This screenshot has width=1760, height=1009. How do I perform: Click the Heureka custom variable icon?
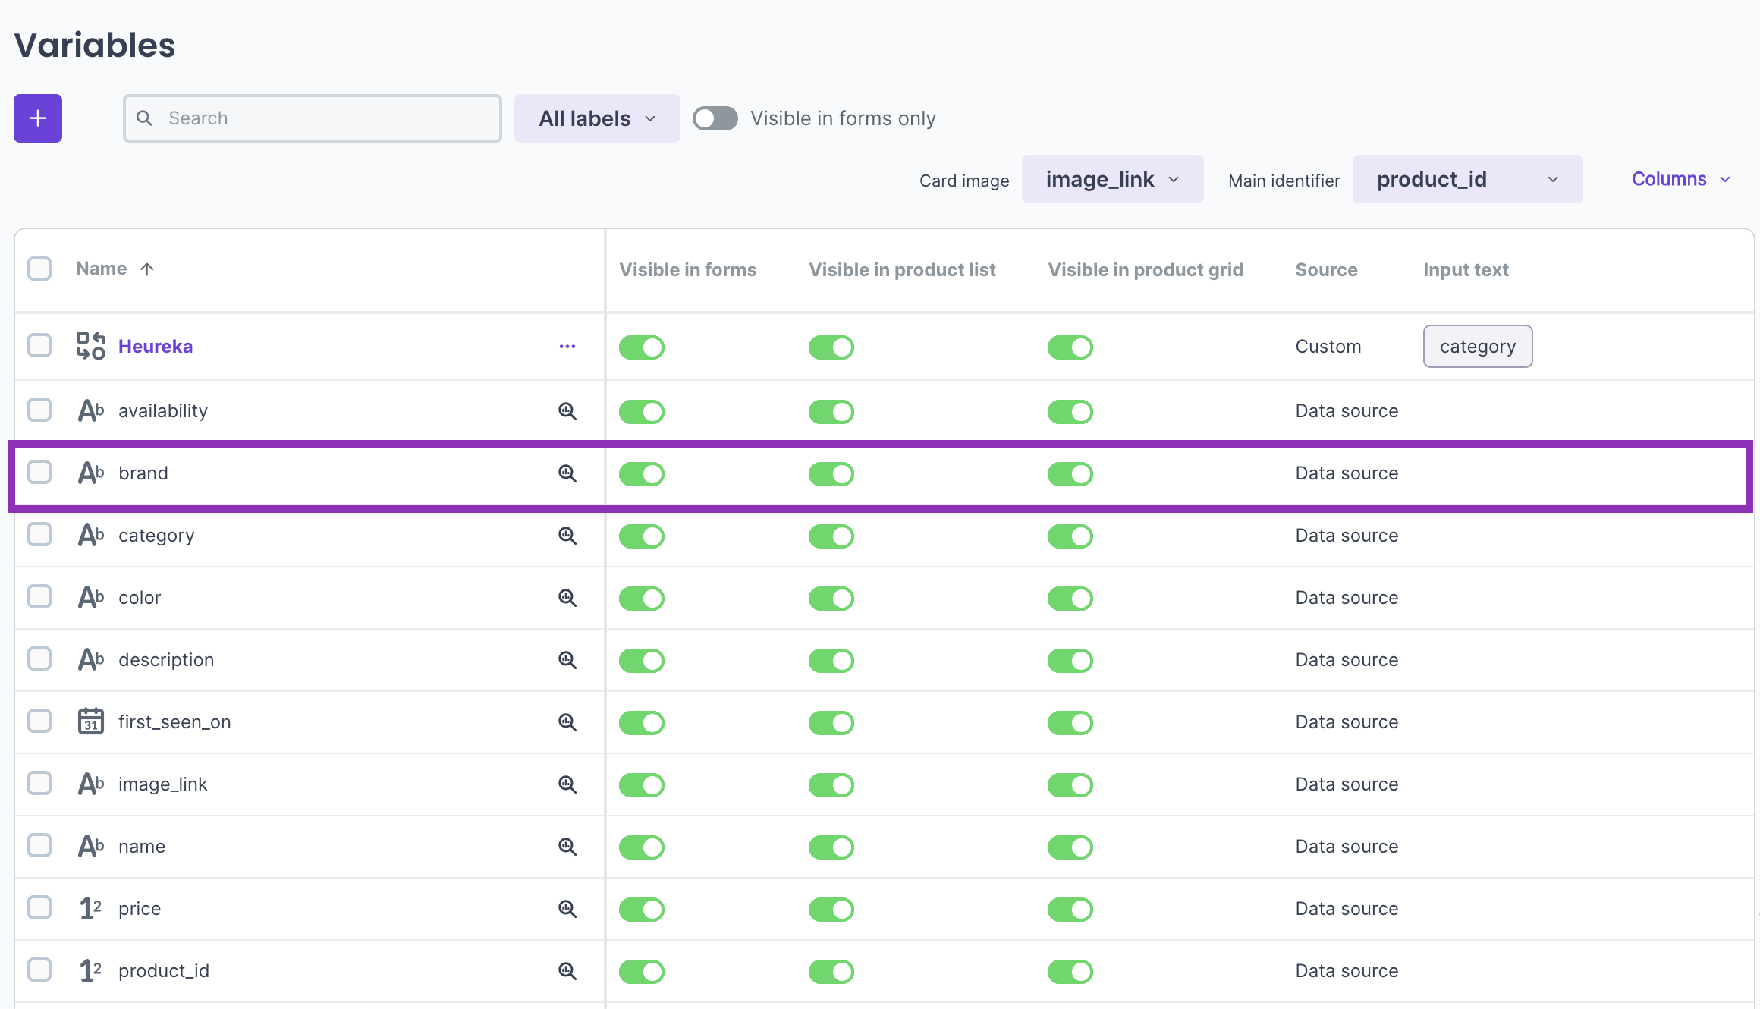(90, 346)
